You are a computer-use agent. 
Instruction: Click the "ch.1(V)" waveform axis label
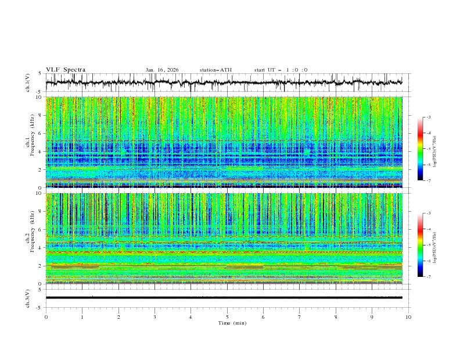click(x=28, y=83)
